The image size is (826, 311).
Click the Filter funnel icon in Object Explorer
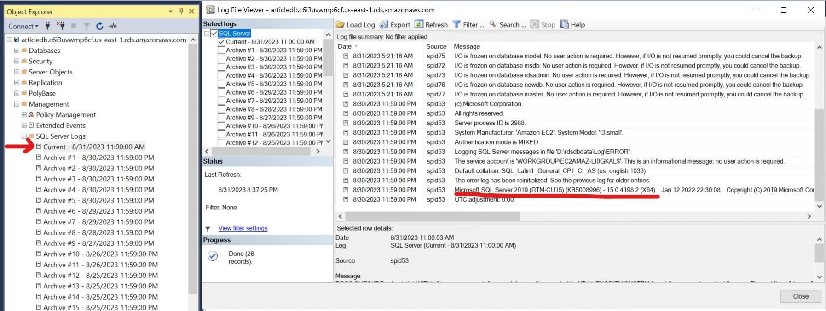pyautogui.click(x=87, y=26)
